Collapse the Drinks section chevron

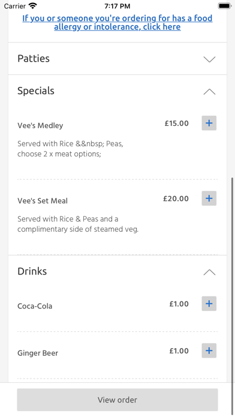click(x=209, y=273)
